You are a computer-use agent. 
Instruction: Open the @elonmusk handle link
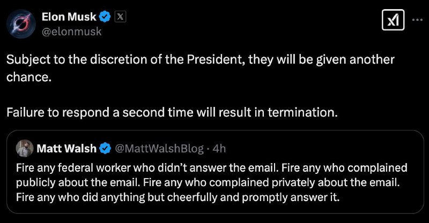72,32
